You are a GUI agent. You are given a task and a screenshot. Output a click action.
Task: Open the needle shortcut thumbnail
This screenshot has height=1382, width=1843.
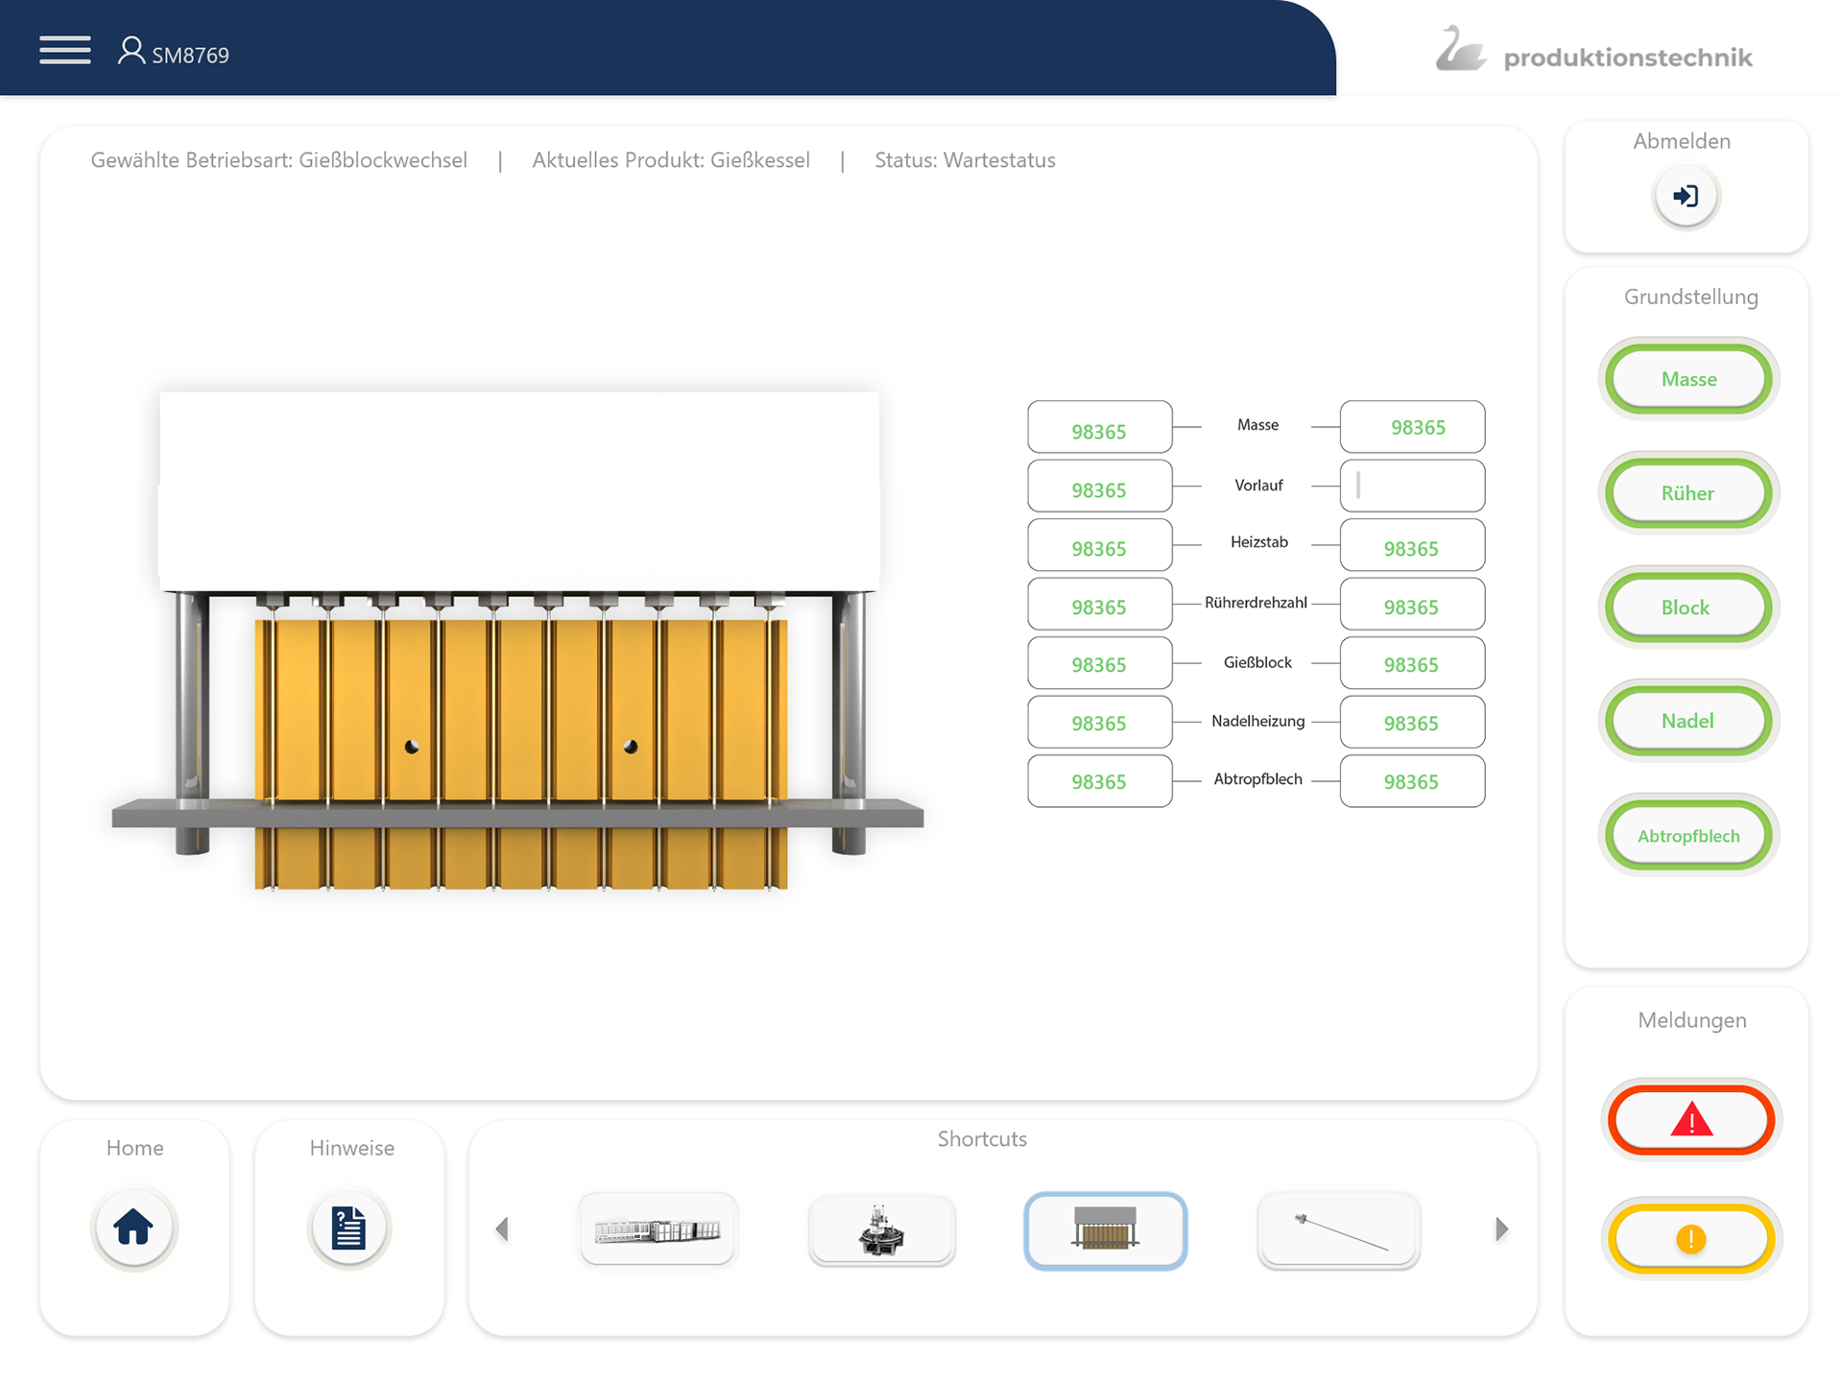[x=1338, y=1229]
